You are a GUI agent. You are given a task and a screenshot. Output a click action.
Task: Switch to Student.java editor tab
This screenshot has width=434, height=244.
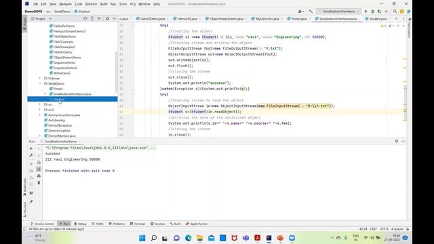point(377,18)
